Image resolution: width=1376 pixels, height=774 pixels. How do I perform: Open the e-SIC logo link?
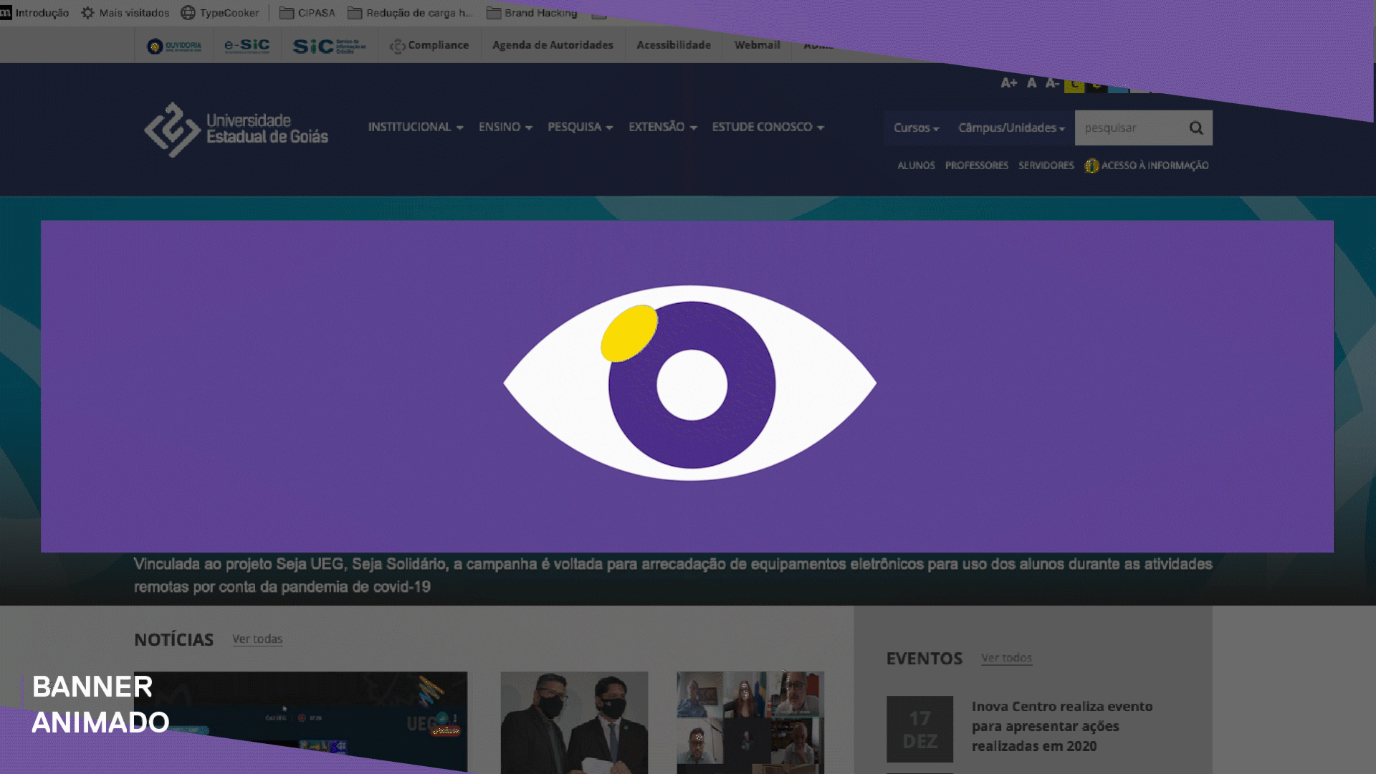click(x=247, y=46)
